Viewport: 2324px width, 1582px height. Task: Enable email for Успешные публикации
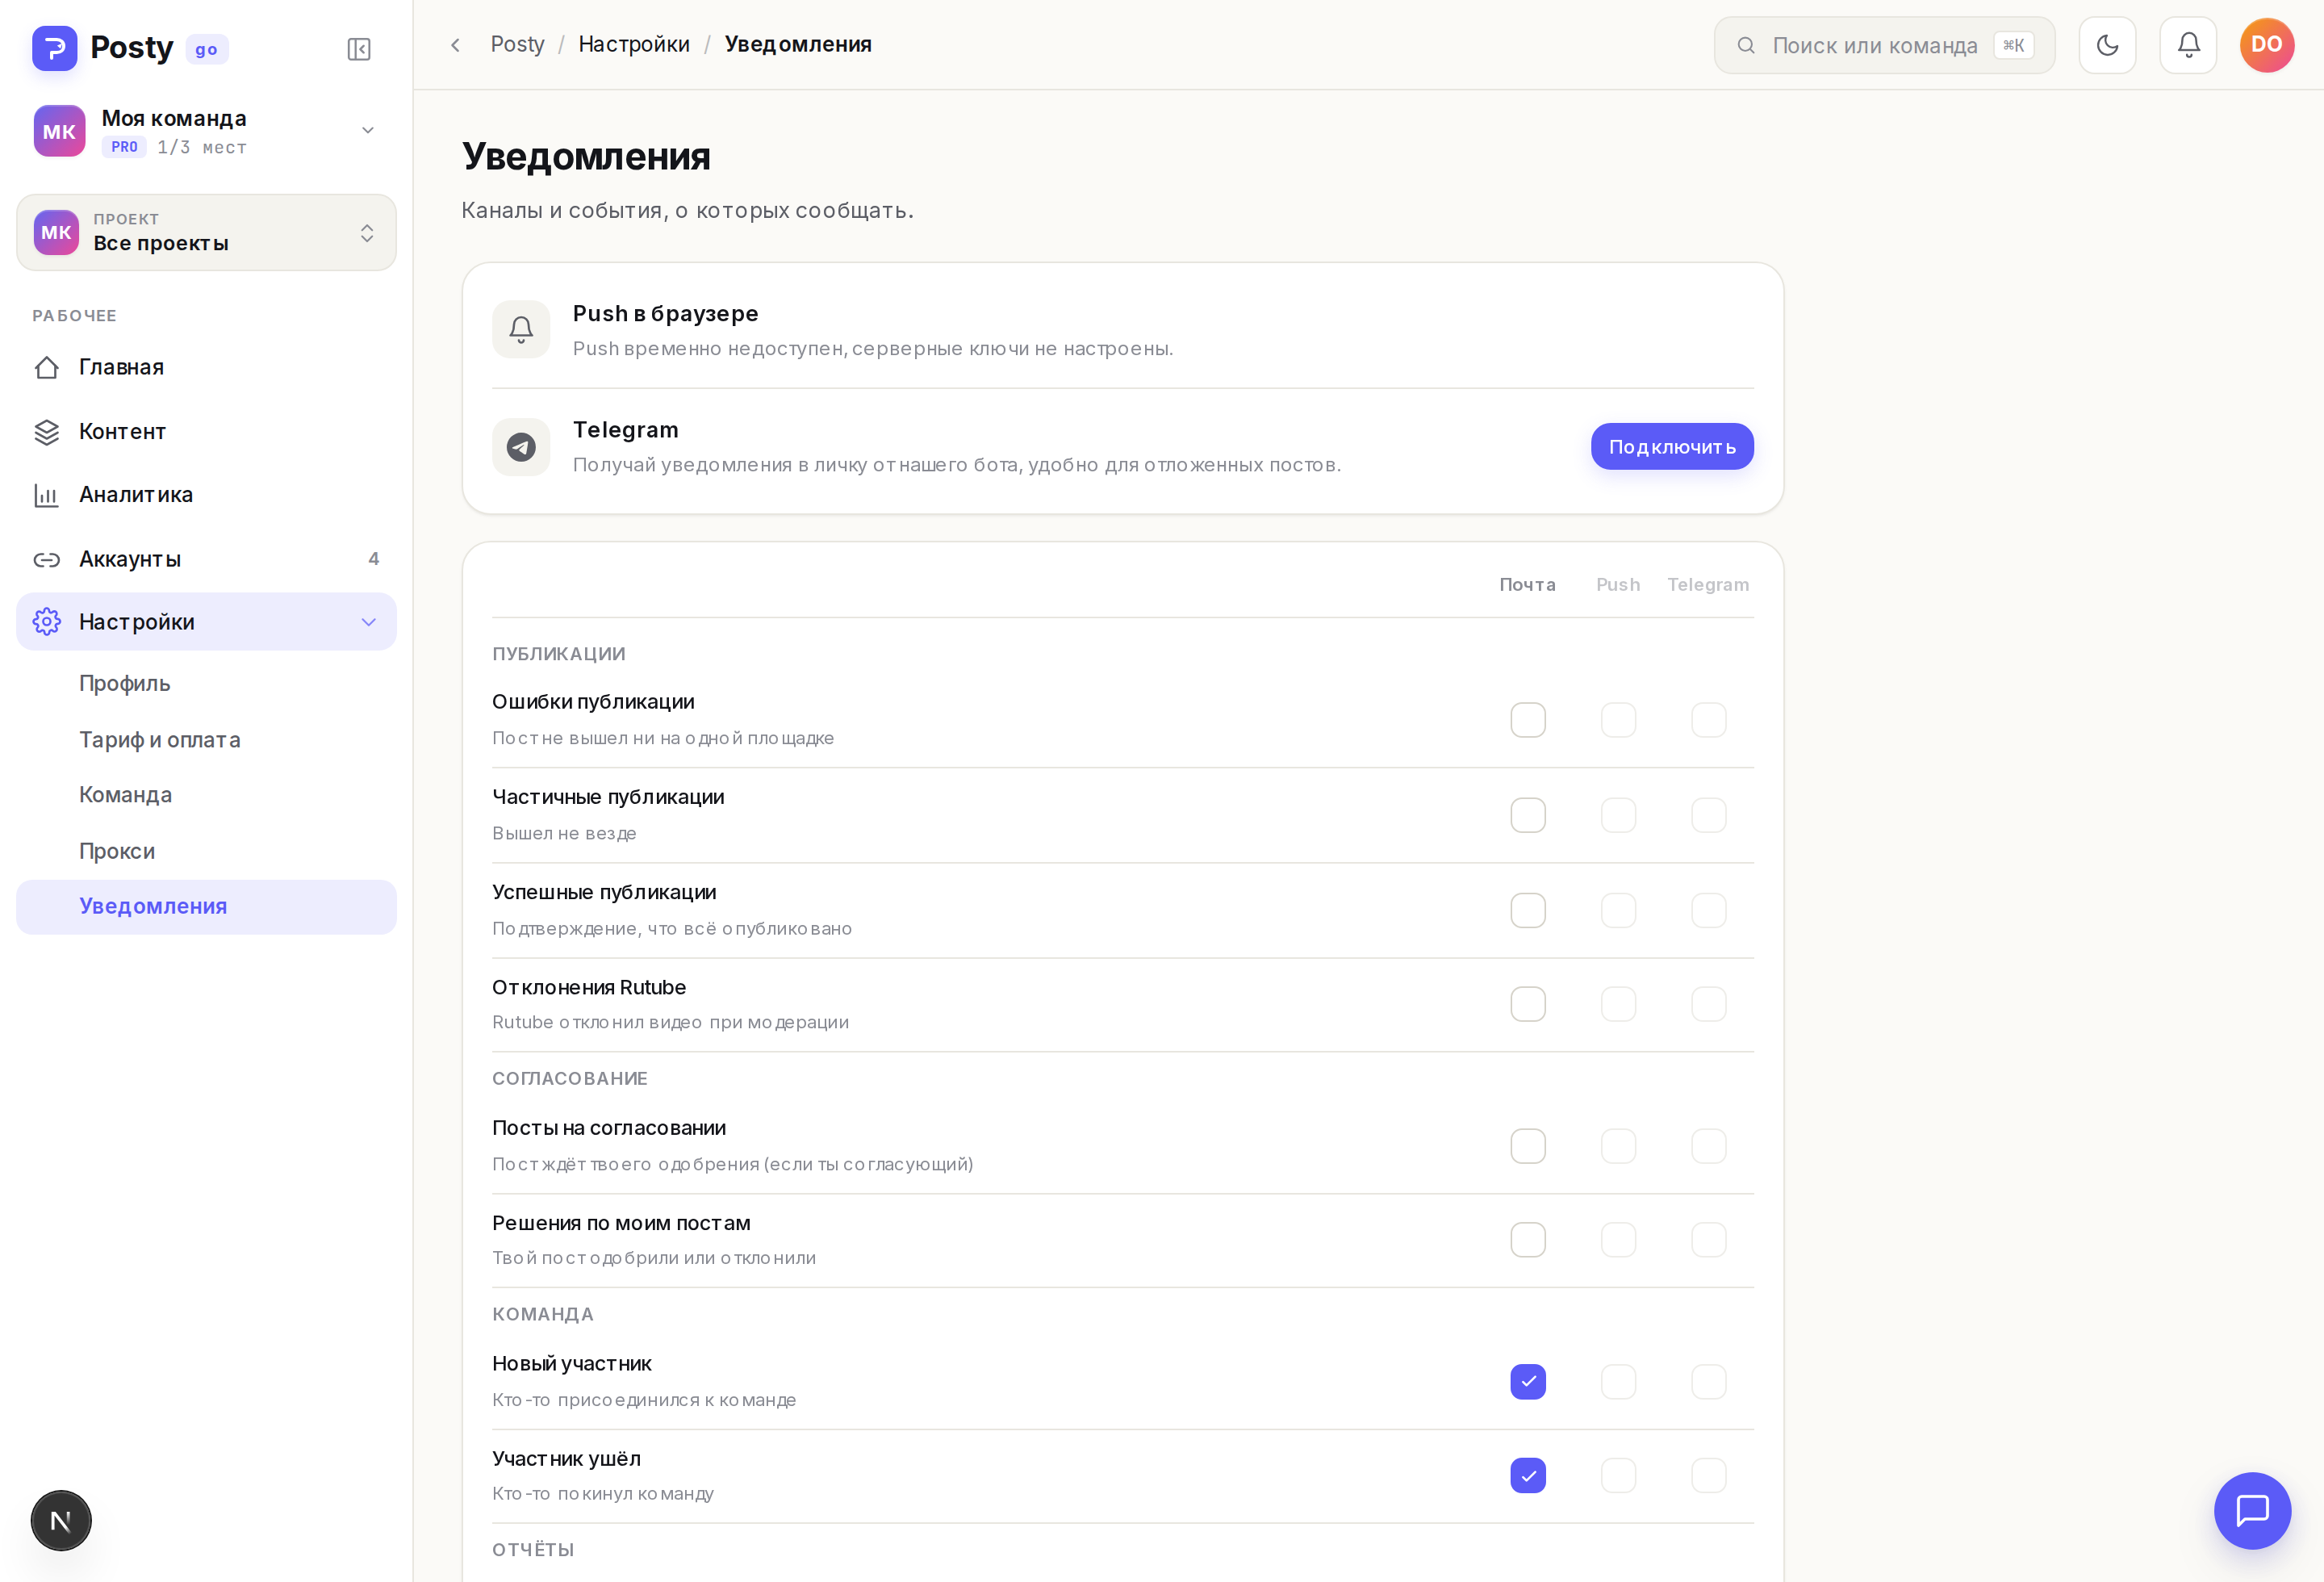pyautogui.click(x=1528, y=910)
